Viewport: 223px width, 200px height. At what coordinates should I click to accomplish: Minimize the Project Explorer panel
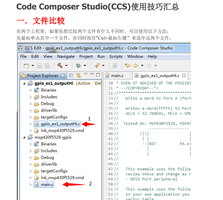(x=92, y=74)
